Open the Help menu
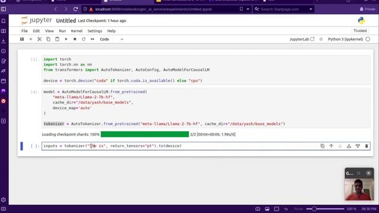Screen dimensions: 379x213 pos(111,31)
